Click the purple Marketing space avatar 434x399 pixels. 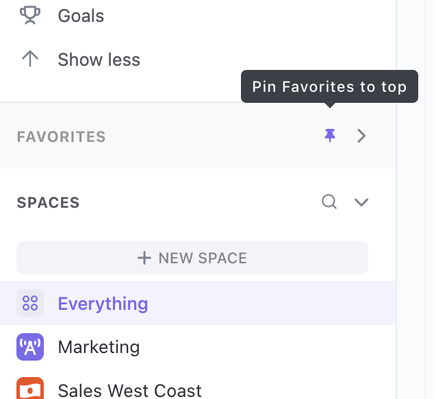[30, 347]
